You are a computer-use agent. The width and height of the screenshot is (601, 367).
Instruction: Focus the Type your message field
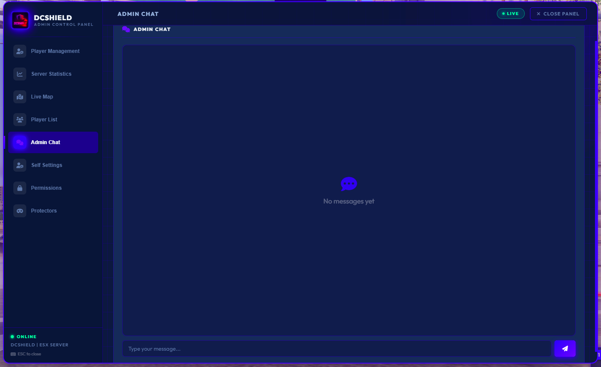337,348
